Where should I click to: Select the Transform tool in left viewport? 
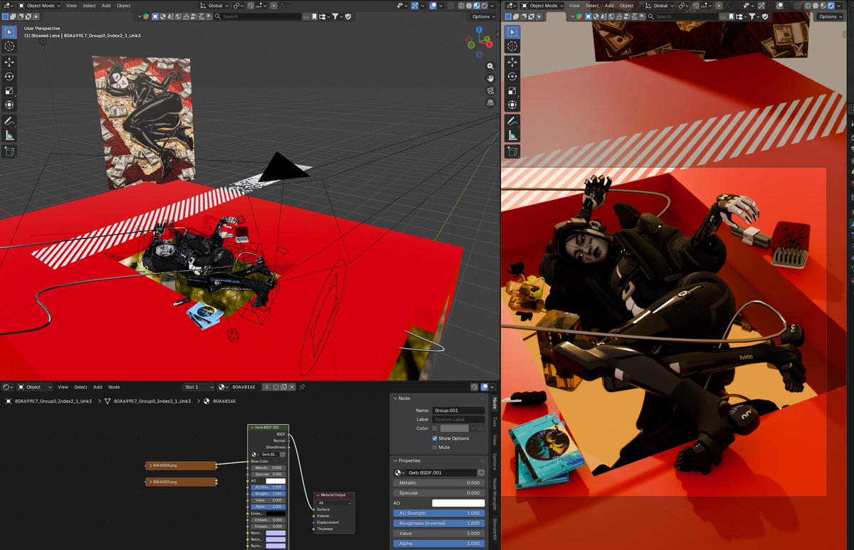(9, 105)
